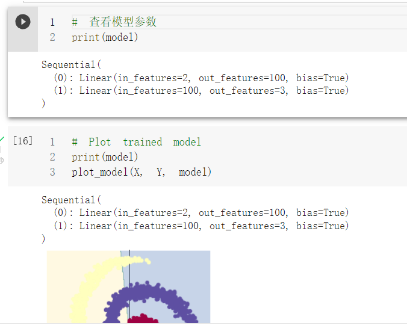Image resolution: width=407 pixels, height=326 pixels.
Task: Select the first output's 'Sequential(' text
Action: coord(72,64)
